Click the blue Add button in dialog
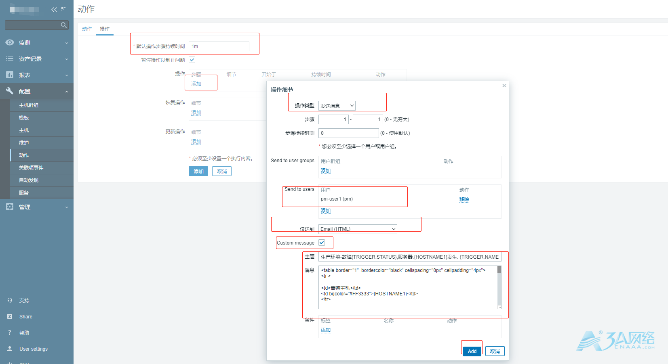 click(472, 351)
